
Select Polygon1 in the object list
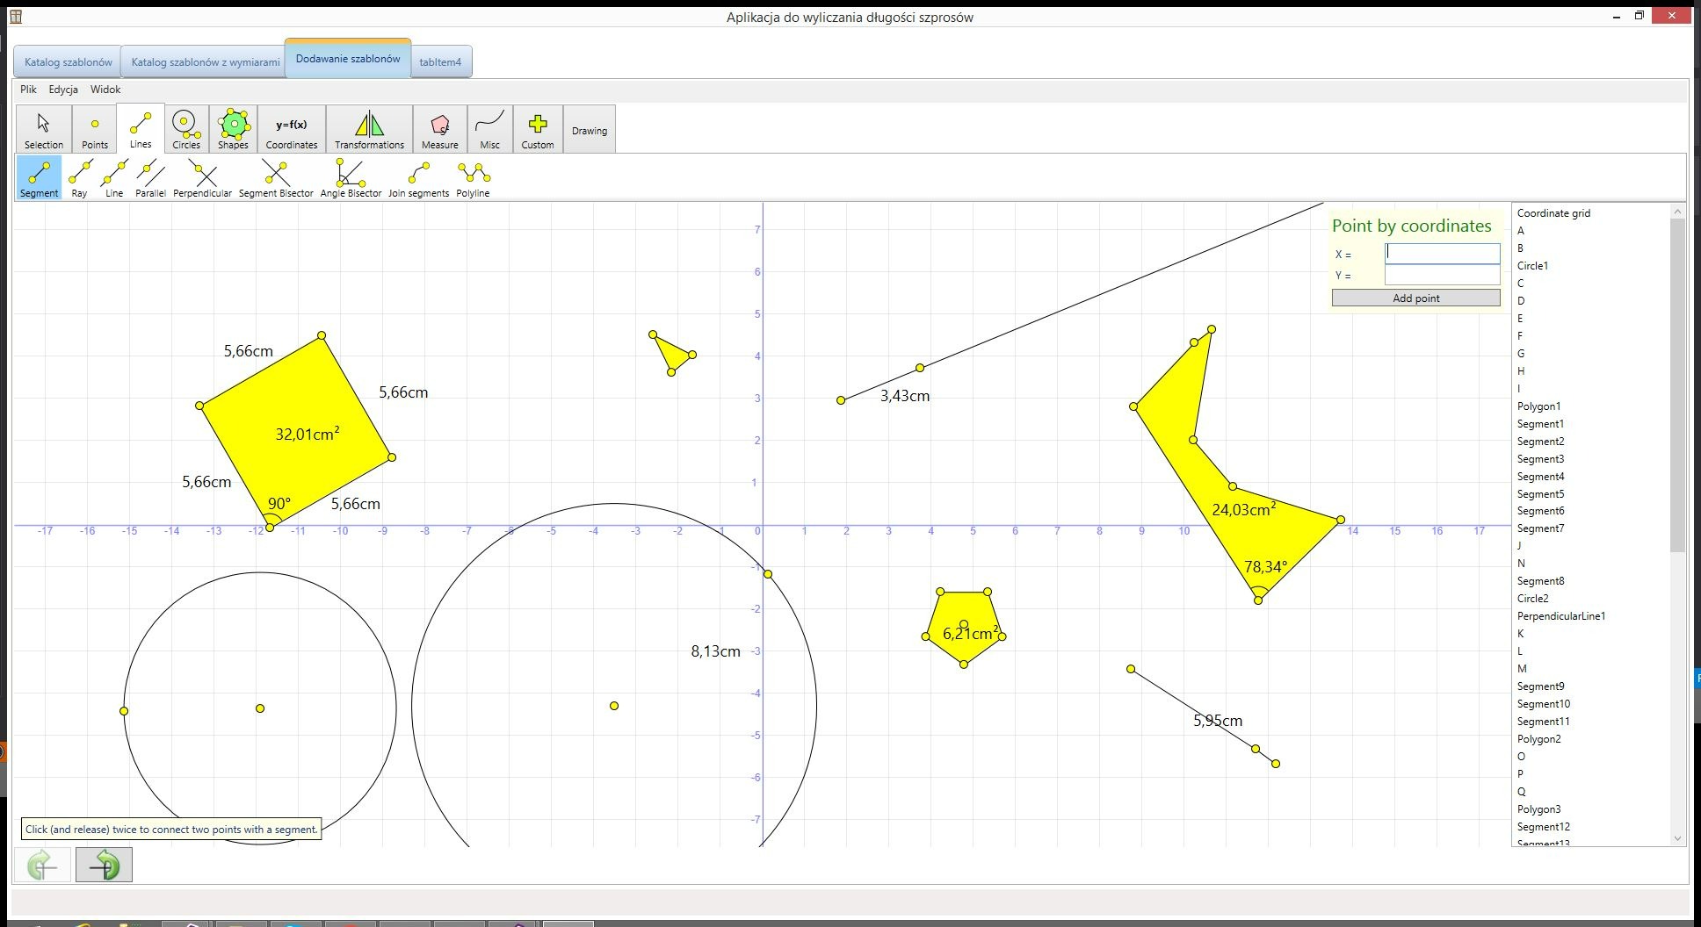pyautogui.click(x=1538, y=406)
